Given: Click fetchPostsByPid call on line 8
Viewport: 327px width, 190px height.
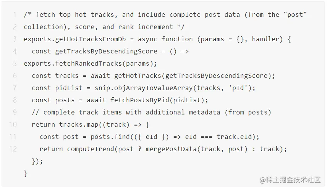Looking at the screenshot, I should tap(139, 100).
